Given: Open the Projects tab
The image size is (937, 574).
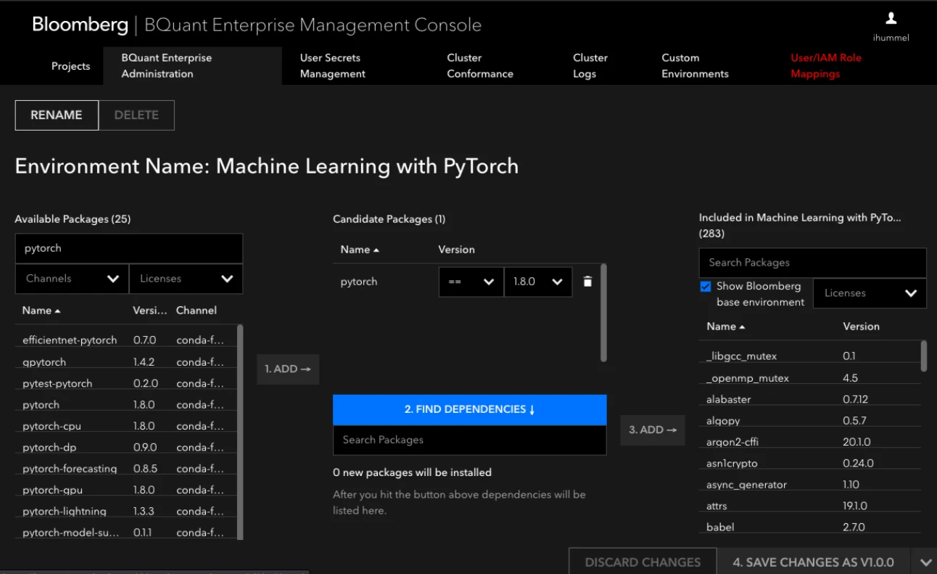Looking at the screenshot, I should pos(70,65).
